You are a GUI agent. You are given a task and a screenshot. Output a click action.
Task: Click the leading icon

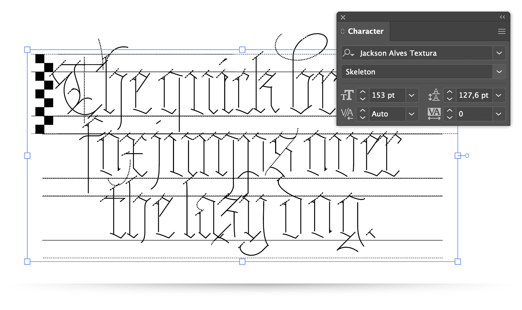(434, 95)
